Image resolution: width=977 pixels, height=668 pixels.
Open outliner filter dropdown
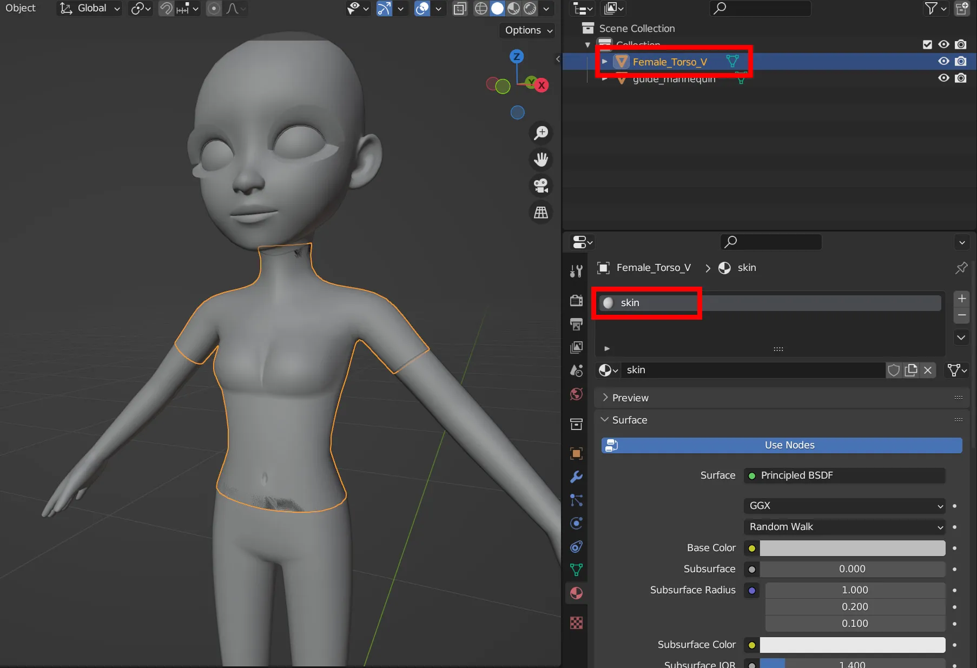pos(936,8)
